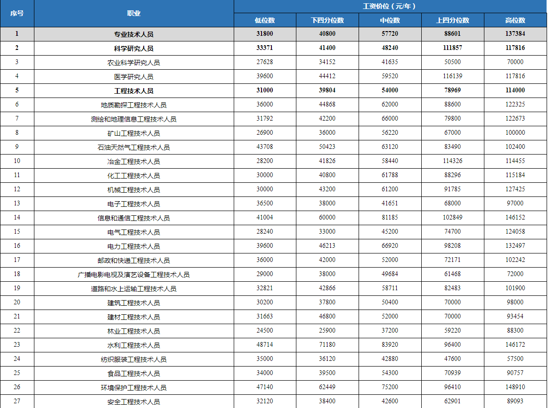548x408 pixels.
Task: Click the 石油天然气工程技术人员 cell
Action: tap(134, 147)
